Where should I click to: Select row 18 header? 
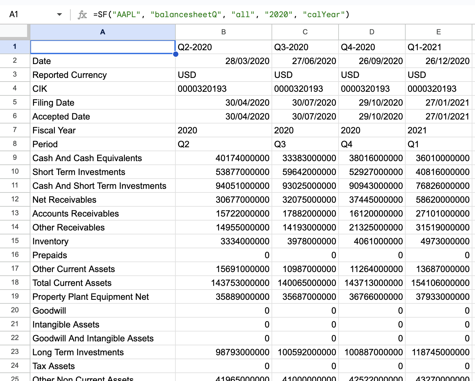click(15, 283)
